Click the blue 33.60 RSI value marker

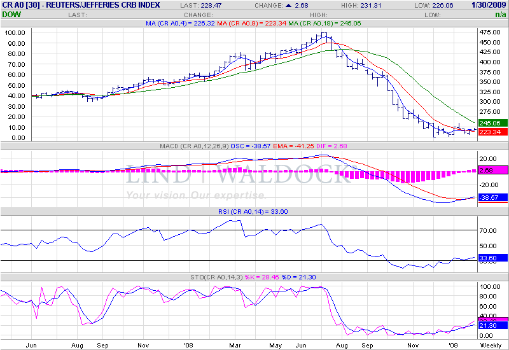click(492, 258)
